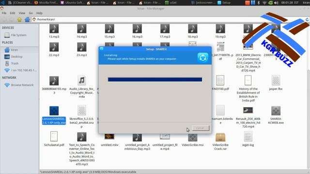This screenshot has width=310, height=174.
Task: Select the VideoScribe Crack.rar archive icon
Action: click(220, 137)
